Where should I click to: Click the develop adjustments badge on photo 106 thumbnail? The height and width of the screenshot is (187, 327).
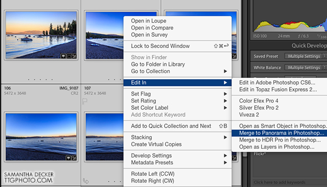point(74,158)
